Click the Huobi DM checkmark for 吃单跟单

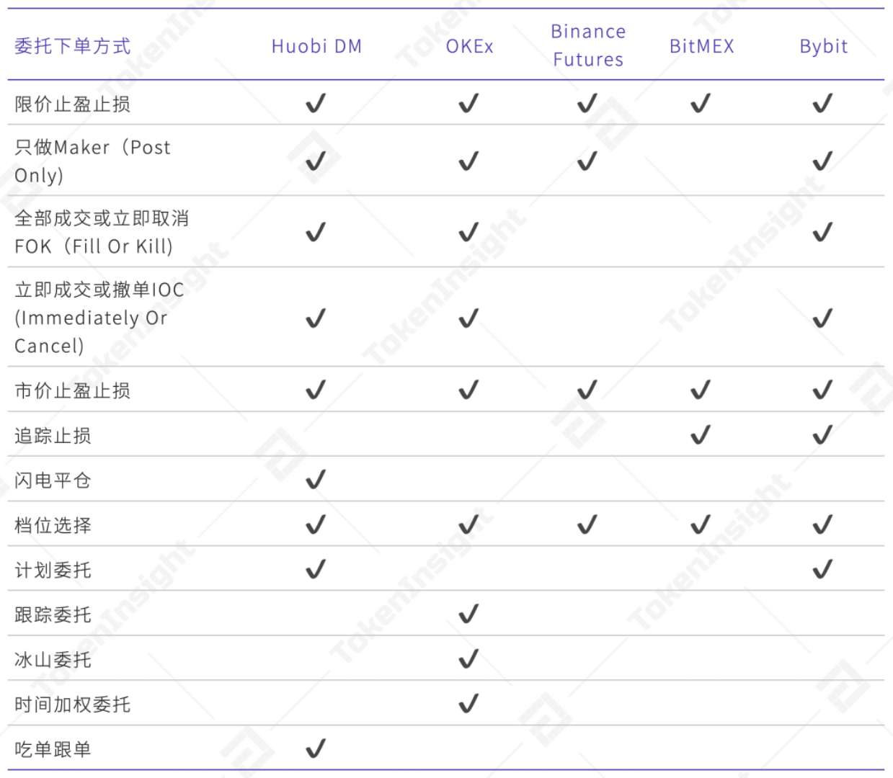pos(316,748)
